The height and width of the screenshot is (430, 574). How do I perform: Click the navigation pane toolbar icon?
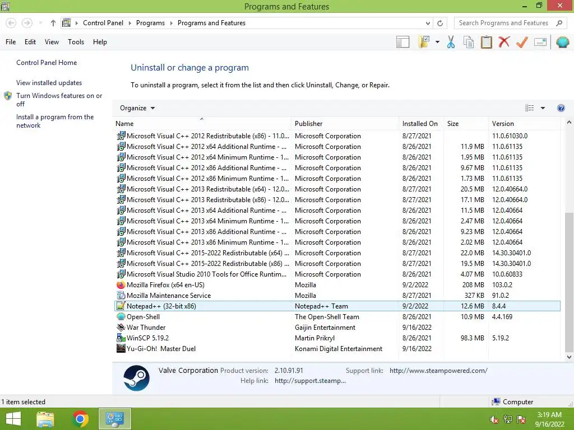(x=402, y=42)
